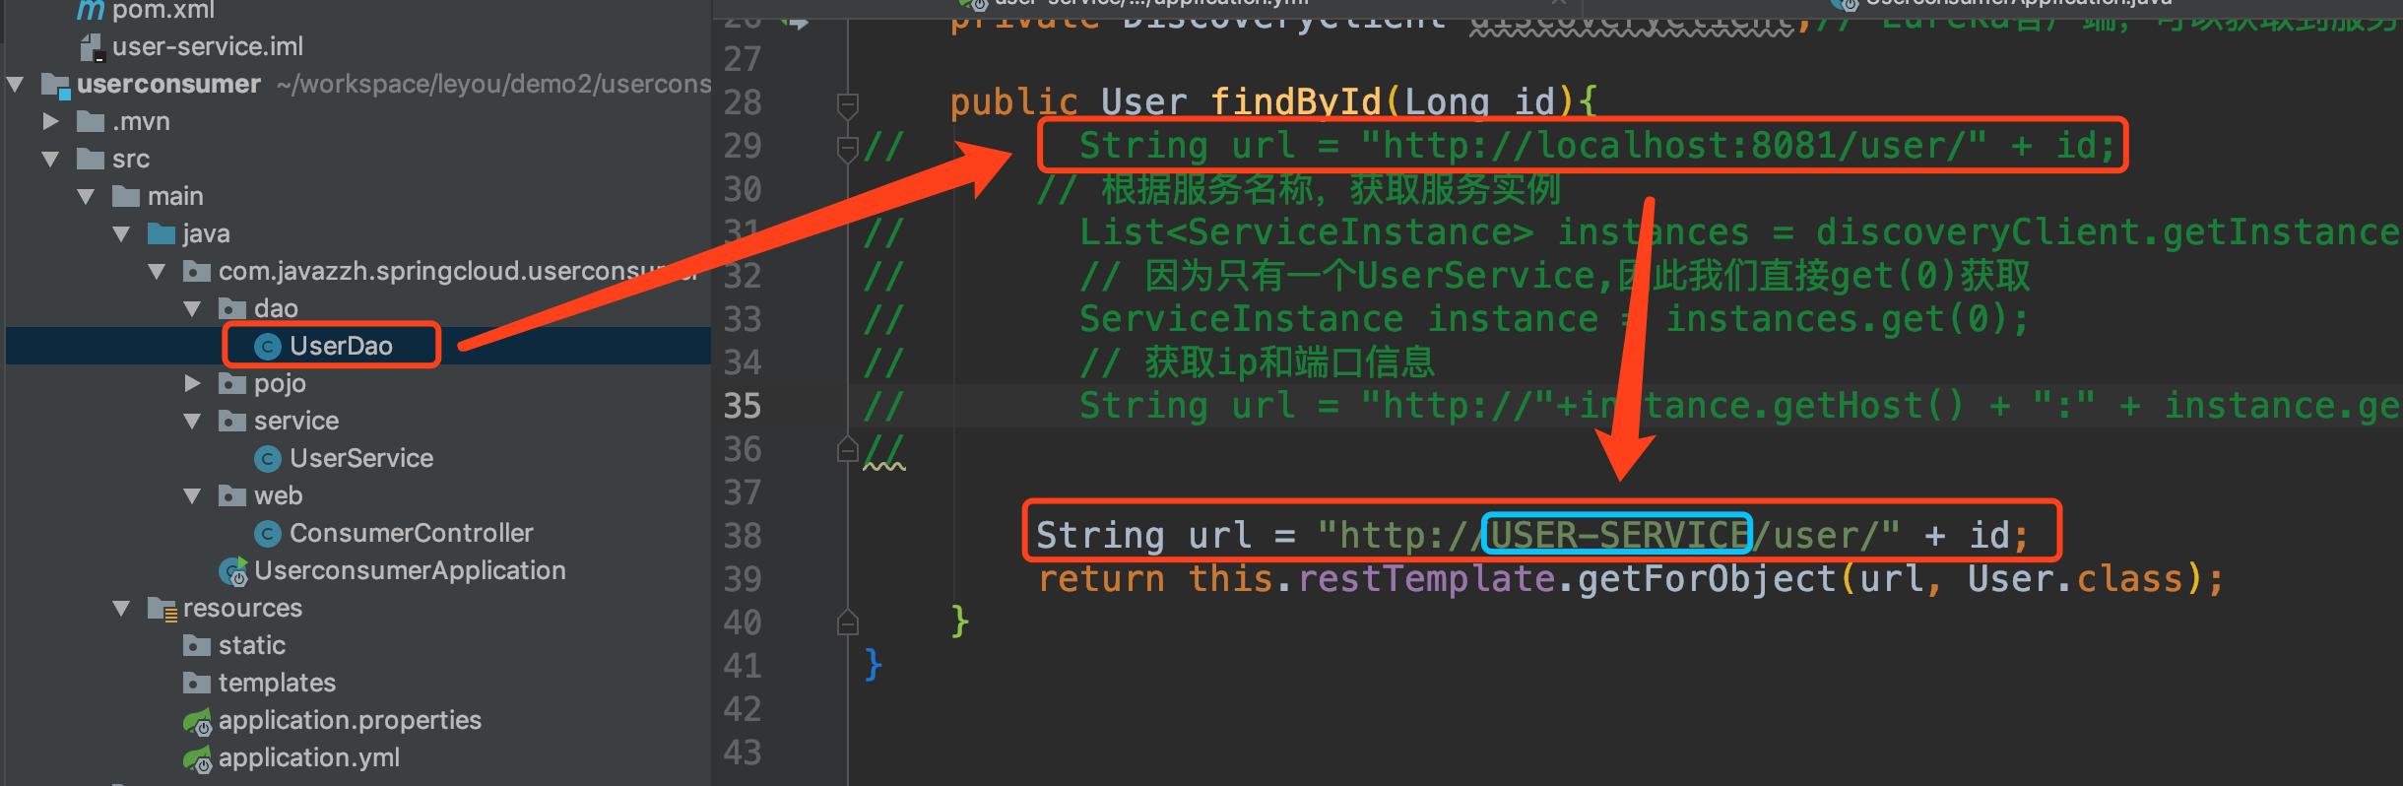Click the web package icon
This screenshot has width=2403, height=786.
[x=232, y=496]
